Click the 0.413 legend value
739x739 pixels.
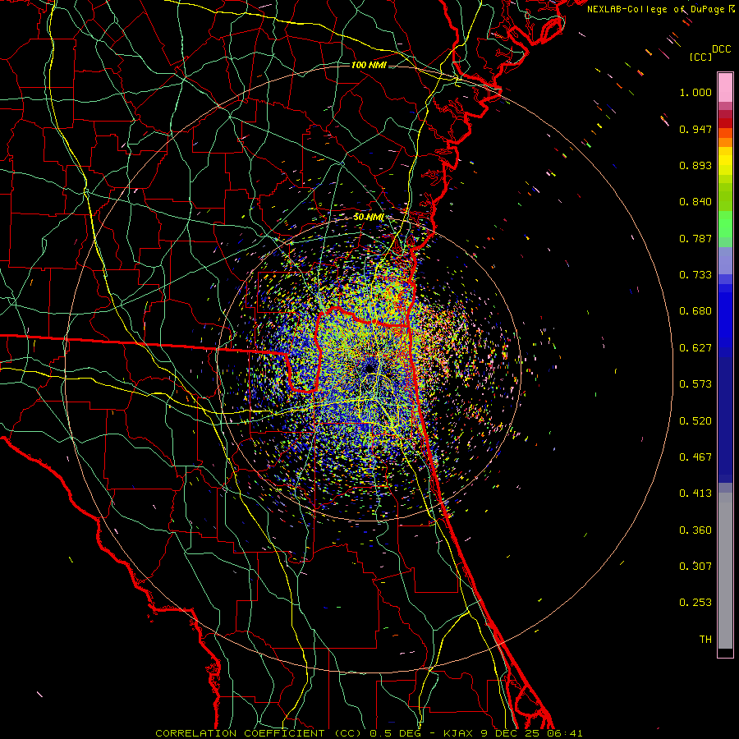point(695,493)
